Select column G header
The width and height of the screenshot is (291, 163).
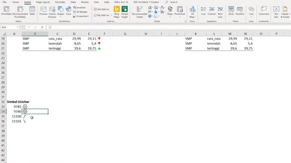pos(125,34)
